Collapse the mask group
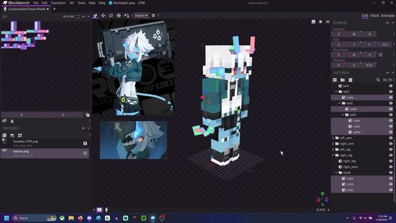The image size is (396, 223). [x=336, y=173]
